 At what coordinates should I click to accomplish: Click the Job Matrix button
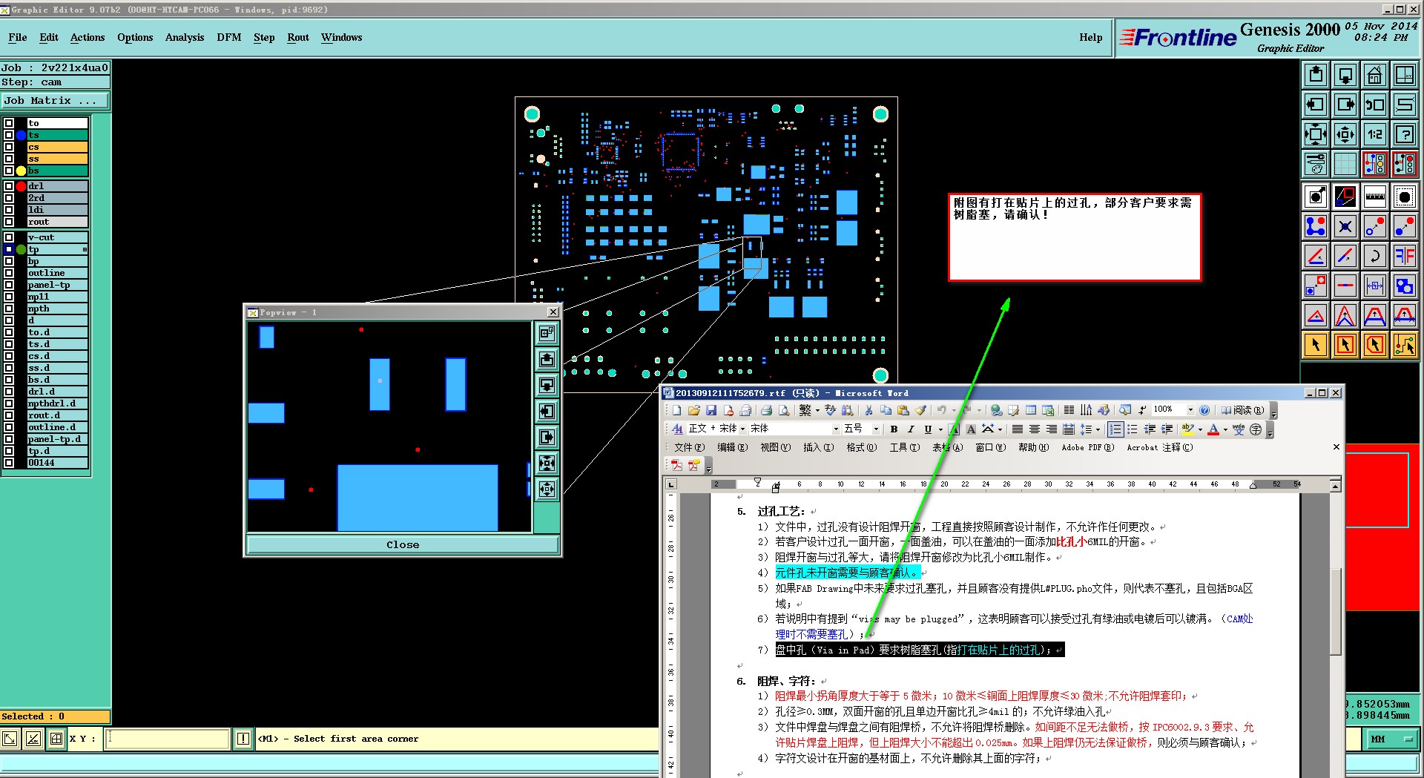pyautogui.click(x=55, y=100)
